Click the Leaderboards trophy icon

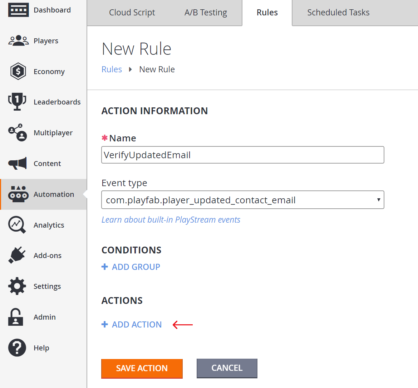tap(17, 102)
